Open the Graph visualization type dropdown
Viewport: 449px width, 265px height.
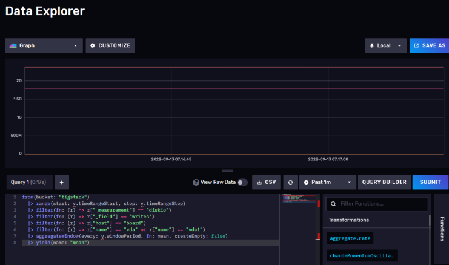tap(44, 45)
